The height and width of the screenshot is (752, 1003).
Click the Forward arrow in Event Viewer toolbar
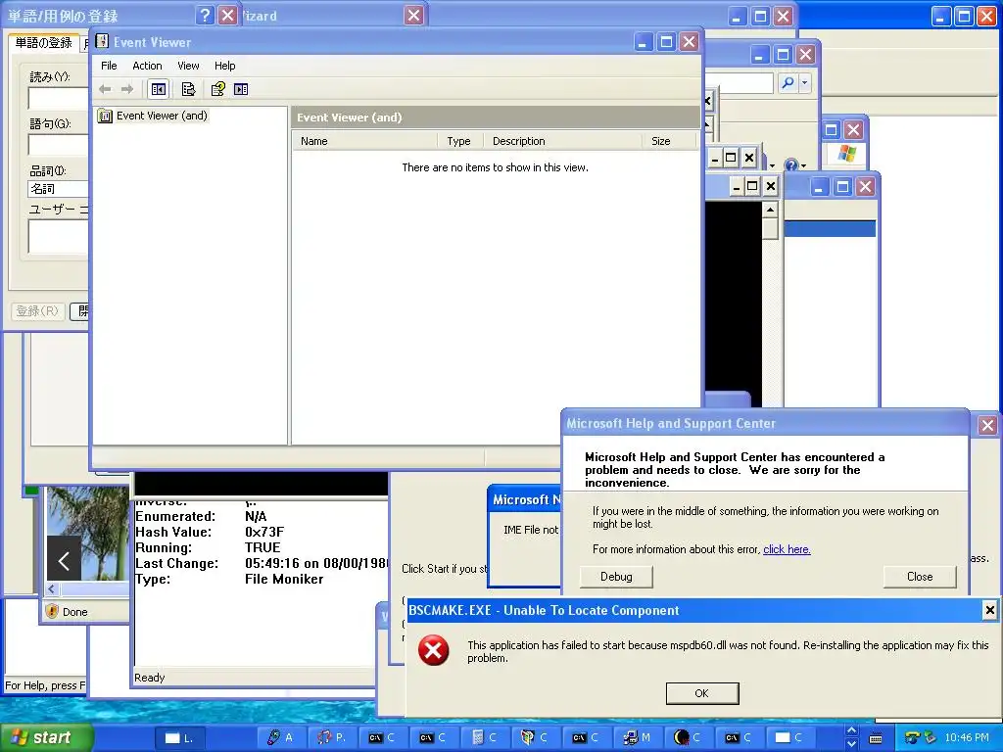[x=127, y=89]
